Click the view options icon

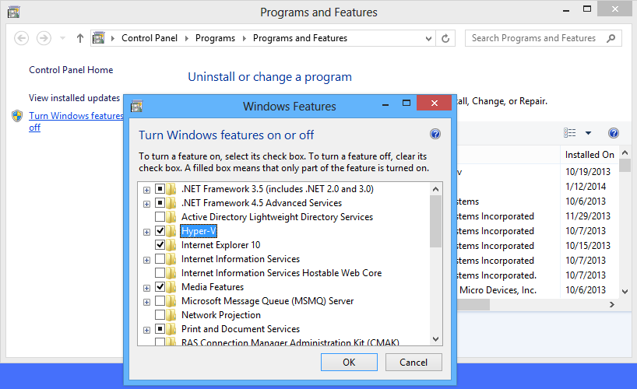pyautogui.click(x=571, y=133)
